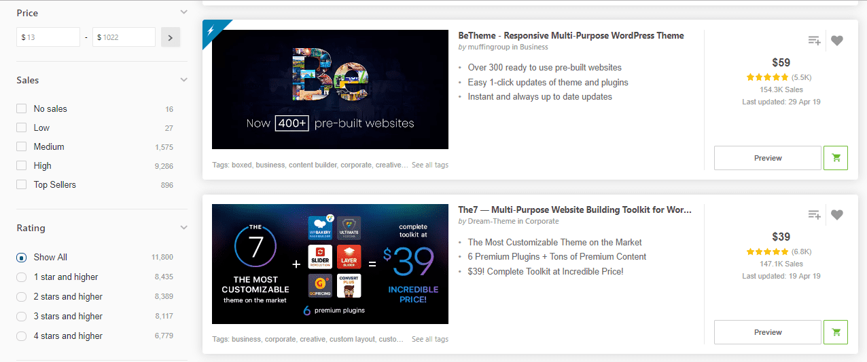Check the Top Sellers filter
This screenshot has width=867, height=362.
22,184
